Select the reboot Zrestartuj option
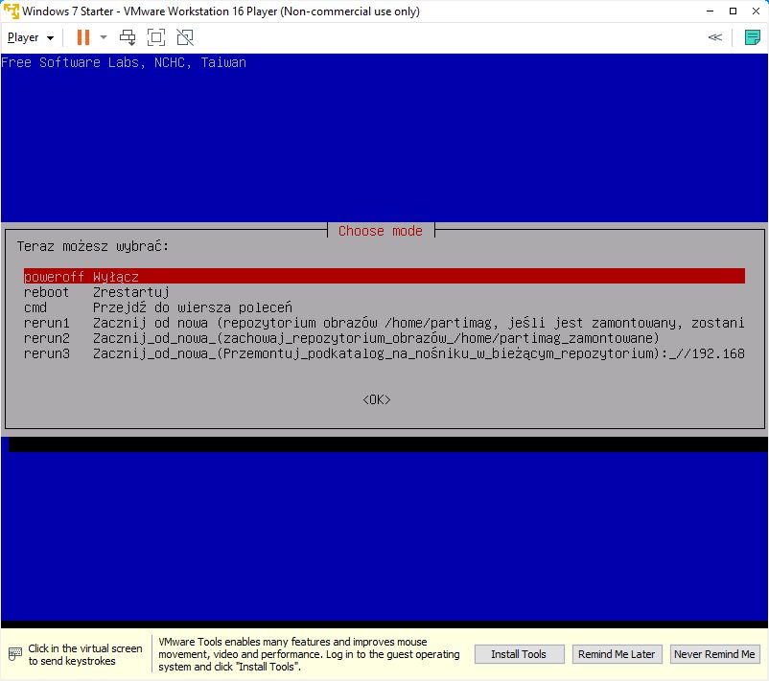The image size is (769, 681). click(96, 292)
